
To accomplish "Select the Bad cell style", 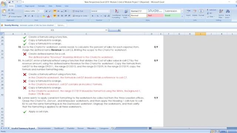I will tap(156, 16).
